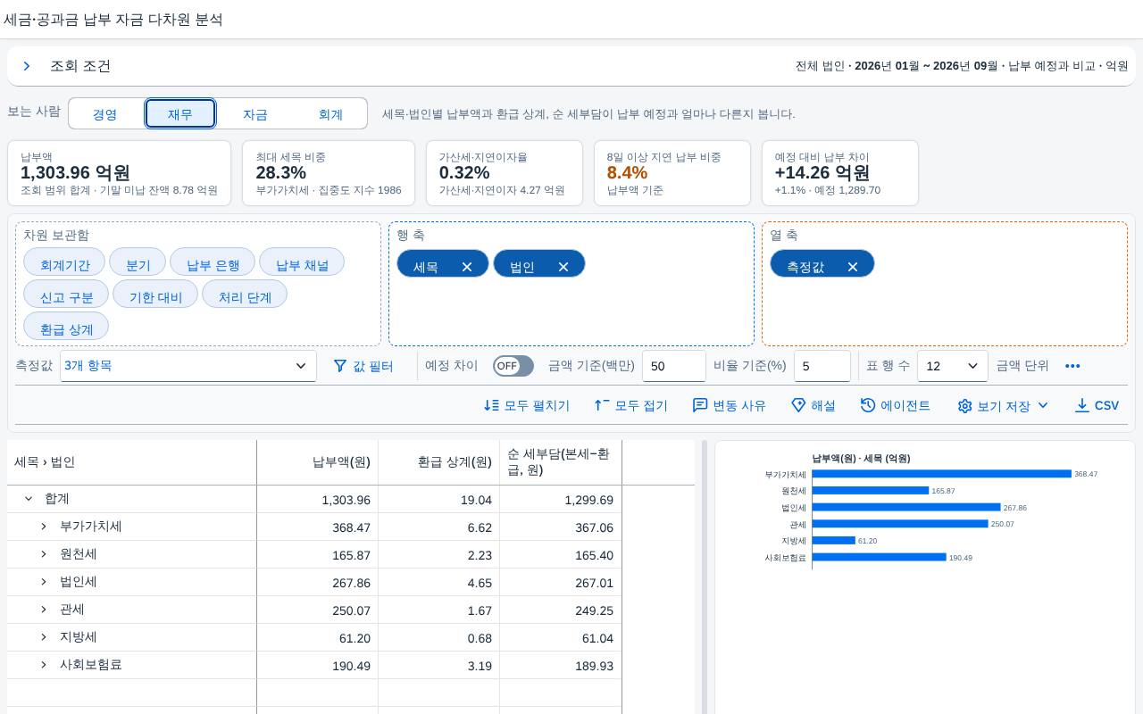Download the table as CSV
The width and height of the screenshot is (1143, 714).
(1097, 405)
